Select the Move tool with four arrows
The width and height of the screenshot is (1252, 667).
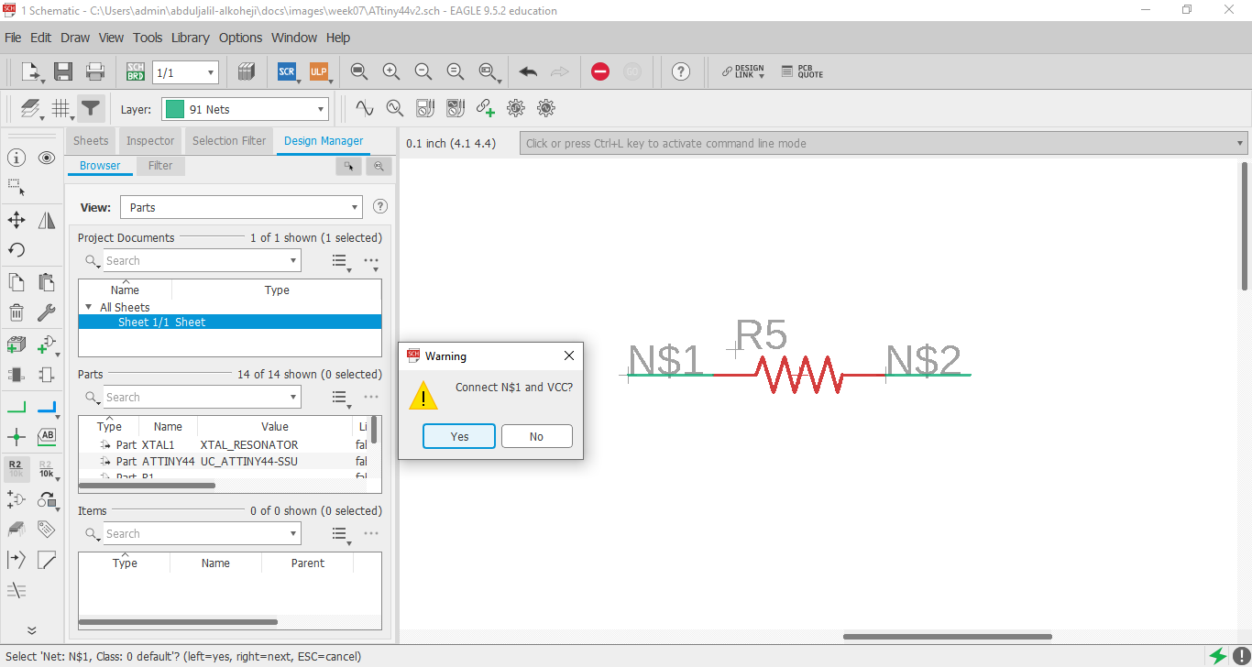[x=16, y=220]
